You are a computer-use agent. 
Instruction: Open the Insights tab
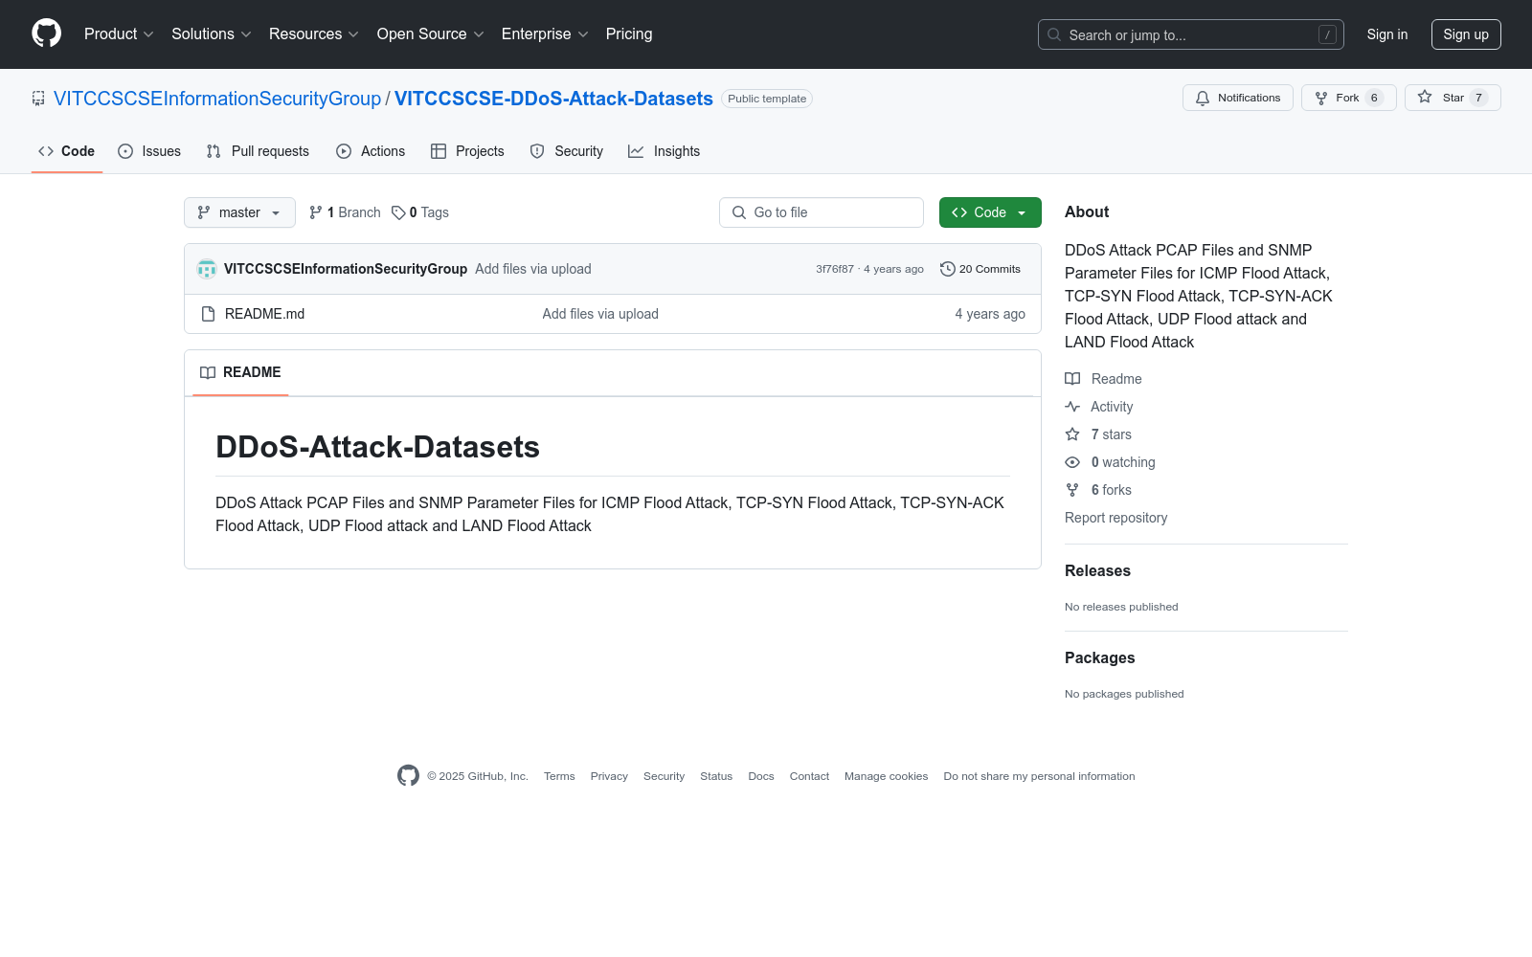pos(665,151)
